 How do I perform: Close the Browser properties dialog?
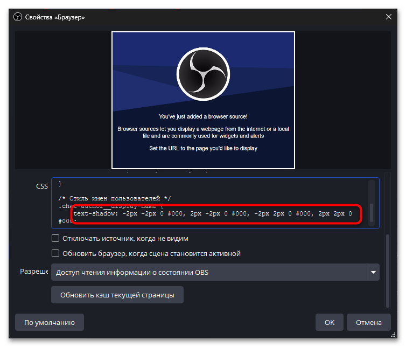pos(388,17)
